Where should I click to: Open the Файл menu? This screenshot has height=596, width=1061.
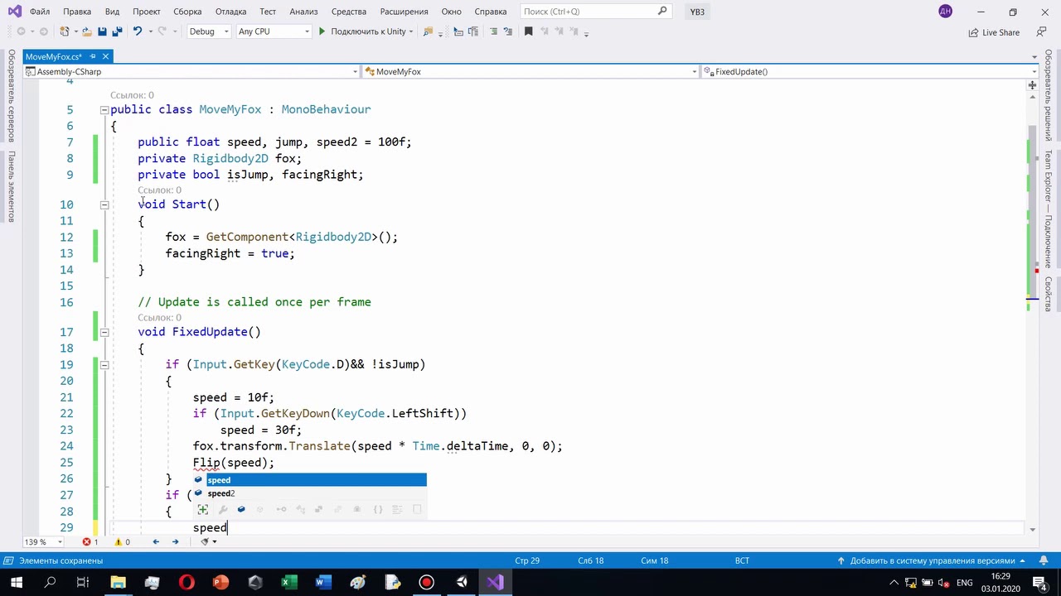click(x=40, y=12)
